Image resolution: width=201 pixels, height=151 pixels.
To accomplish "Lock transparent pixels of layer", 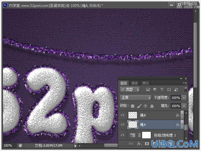I will 132,106.
